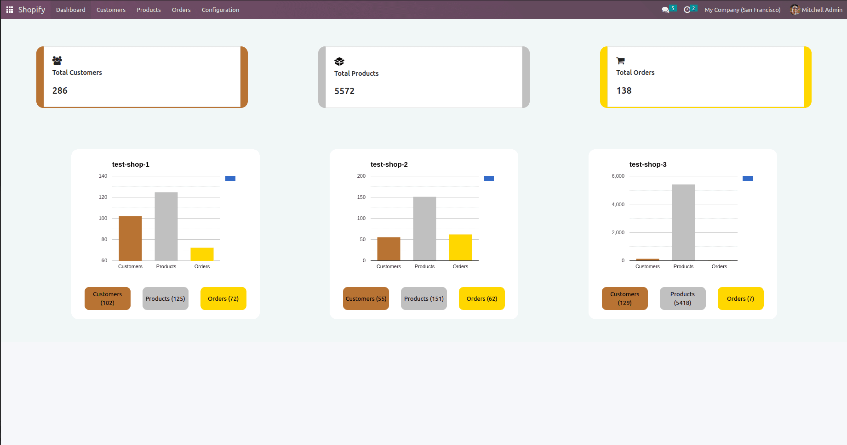This screenshot has width=847, height=445.
Task: Click the Orders (62) button
Action: pyautogui.click(x=482, y=299)
